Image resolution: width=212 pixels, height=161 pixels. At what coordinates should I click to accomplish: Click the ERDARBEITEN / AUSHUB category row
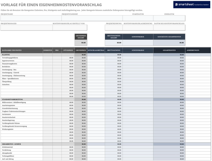(106, 144)
